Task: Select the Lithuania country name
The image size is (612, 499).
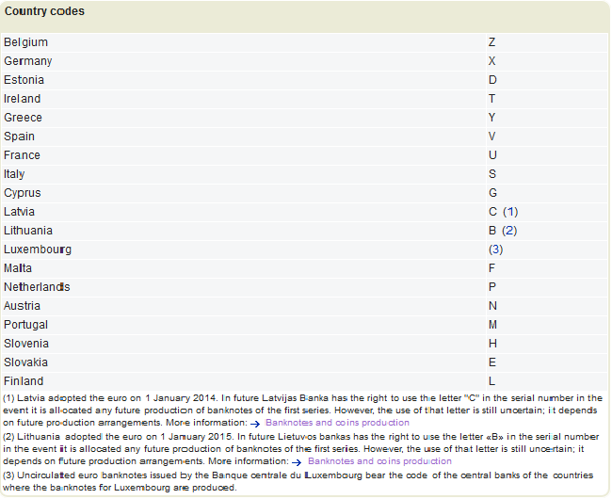Action: click(28, 231)
